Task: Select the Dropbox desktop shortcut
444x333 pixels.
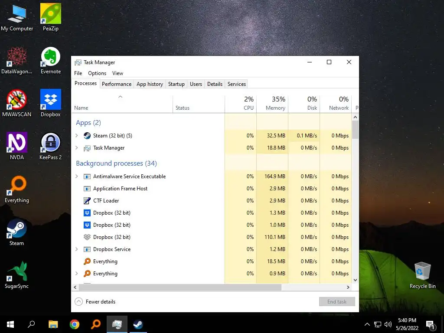Action: click(x=51, y=103)
